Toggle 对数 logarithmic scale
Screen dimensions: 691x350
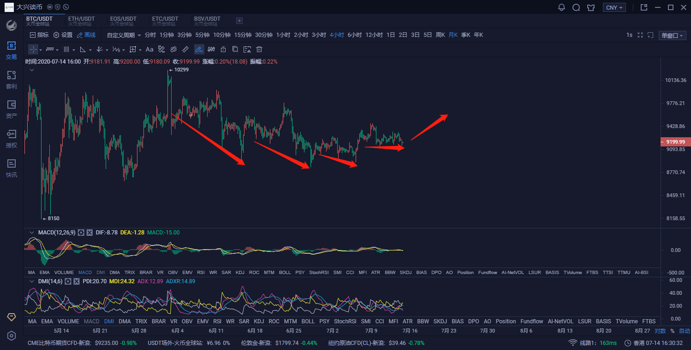pos(660,331)
